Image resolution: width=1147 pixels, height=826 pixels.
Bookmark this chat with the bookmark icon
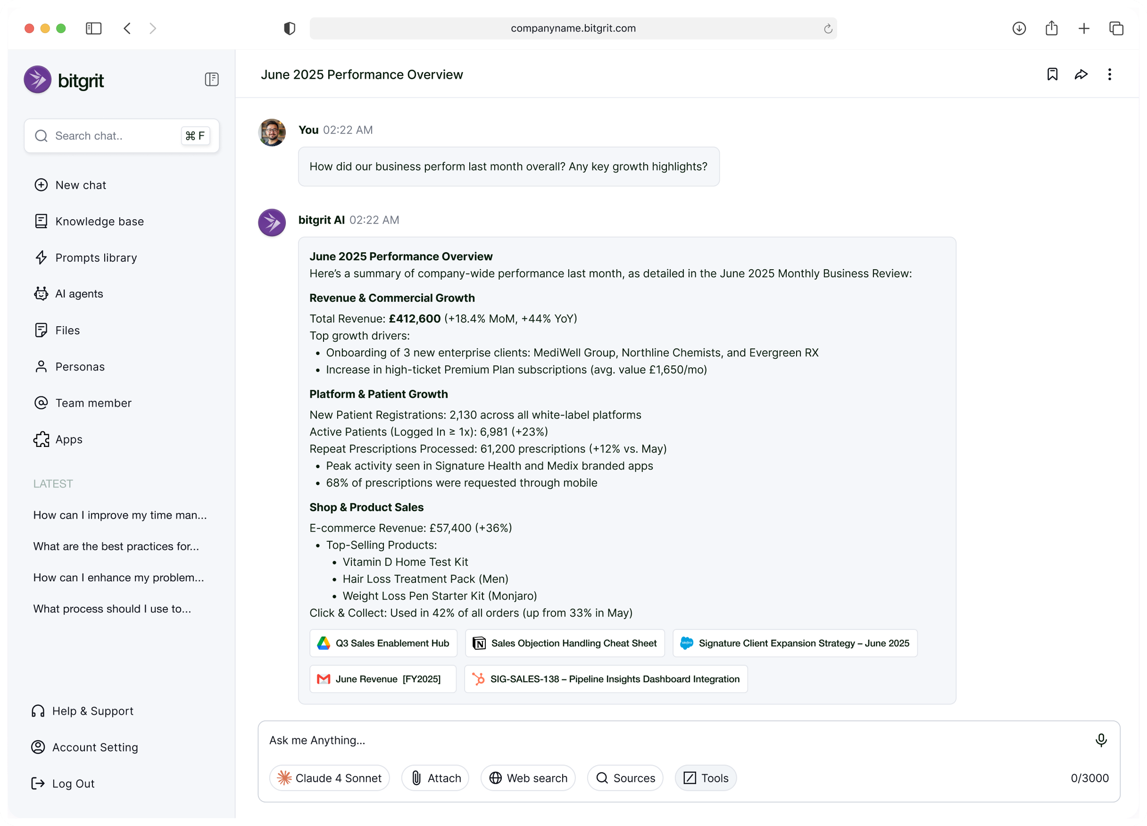pos(1052,74)
